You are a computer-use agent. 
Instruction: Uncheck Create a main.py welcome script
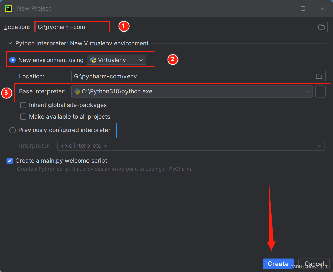(x=9, y=161)
